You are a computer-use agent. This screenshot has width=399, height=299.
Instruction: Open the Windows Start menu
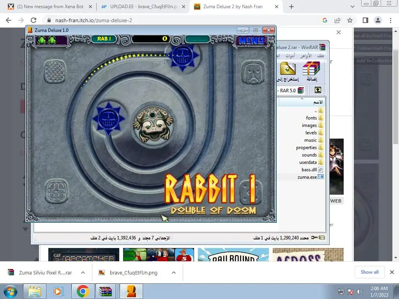[x=10, y=291]
